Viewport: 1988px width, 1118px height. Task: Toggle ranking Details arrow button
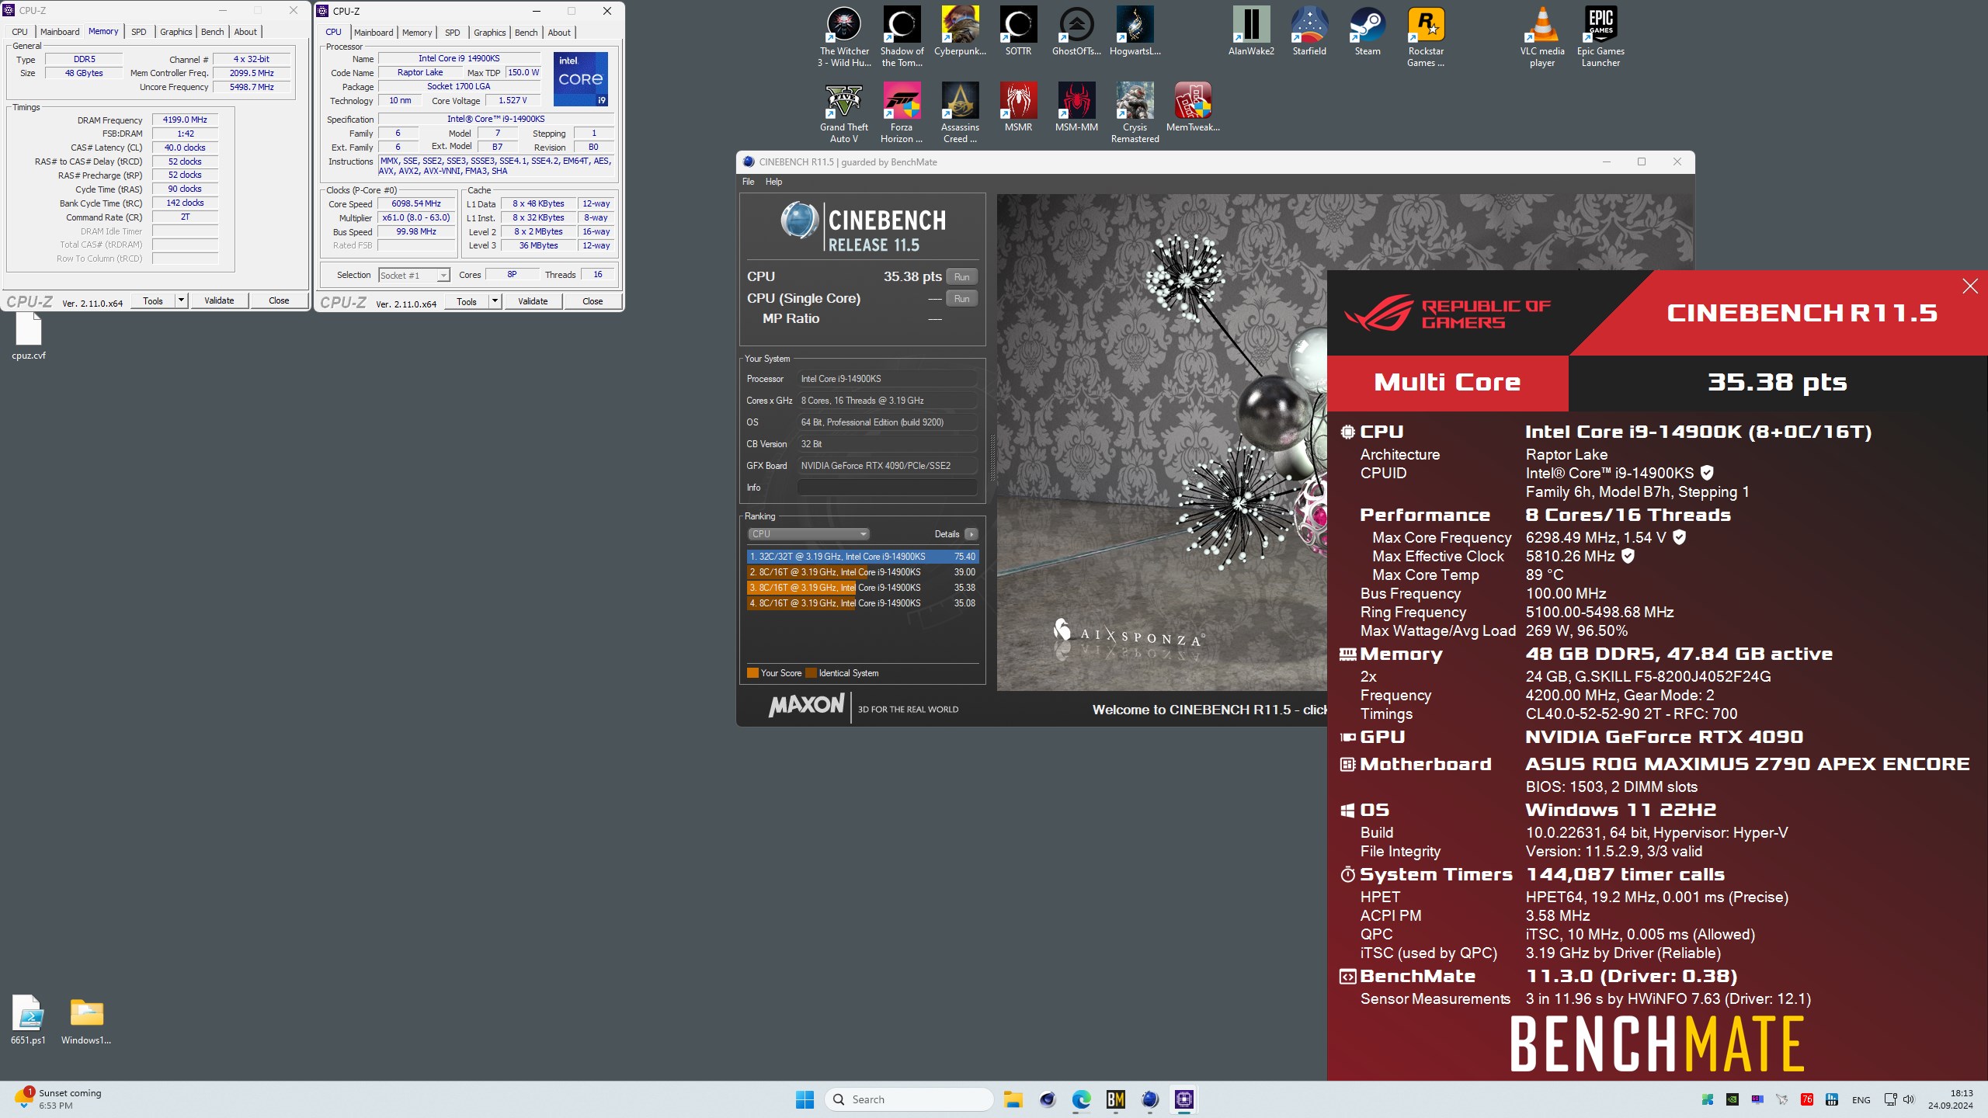point(971,534)
